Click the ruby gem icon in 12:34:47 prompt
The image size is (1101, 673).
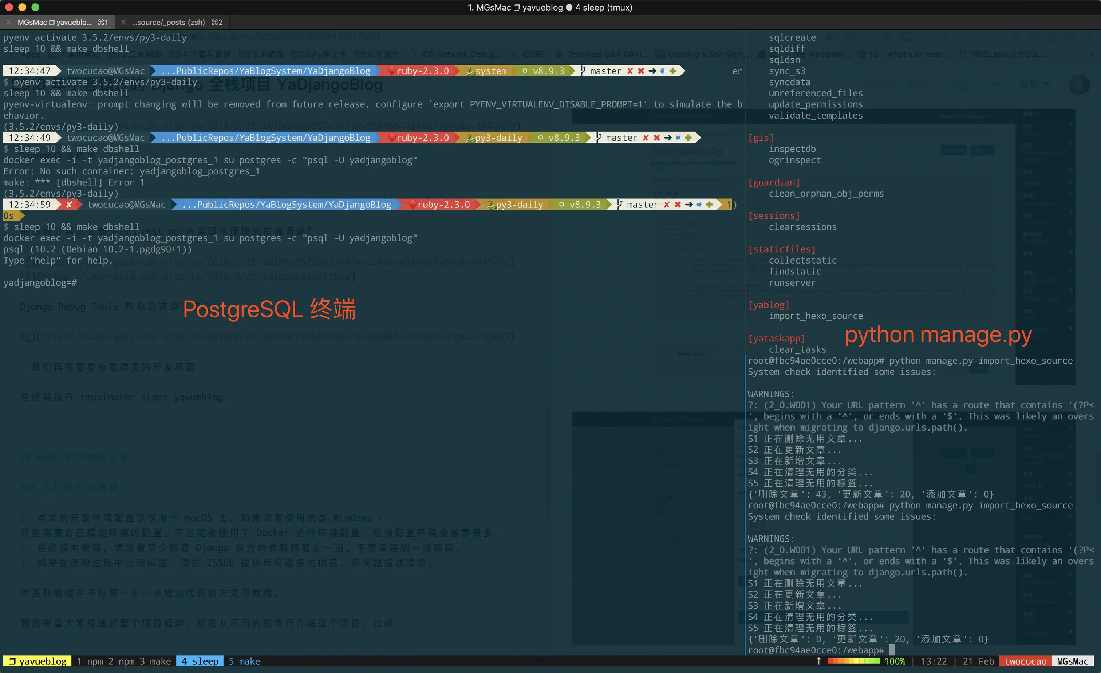391,71
